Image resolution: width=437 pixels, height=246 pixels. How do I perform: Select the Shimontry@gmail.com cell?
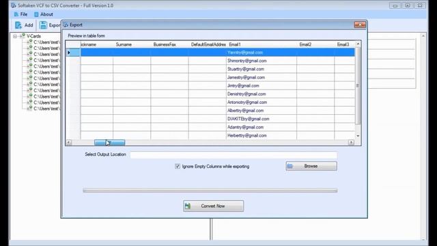tap(261, 61)
